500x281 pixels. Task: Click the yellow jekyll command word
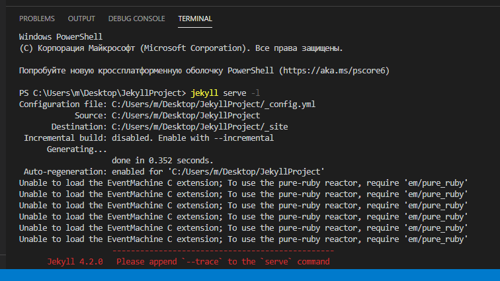pyautogui.click(x=205, y=93)
